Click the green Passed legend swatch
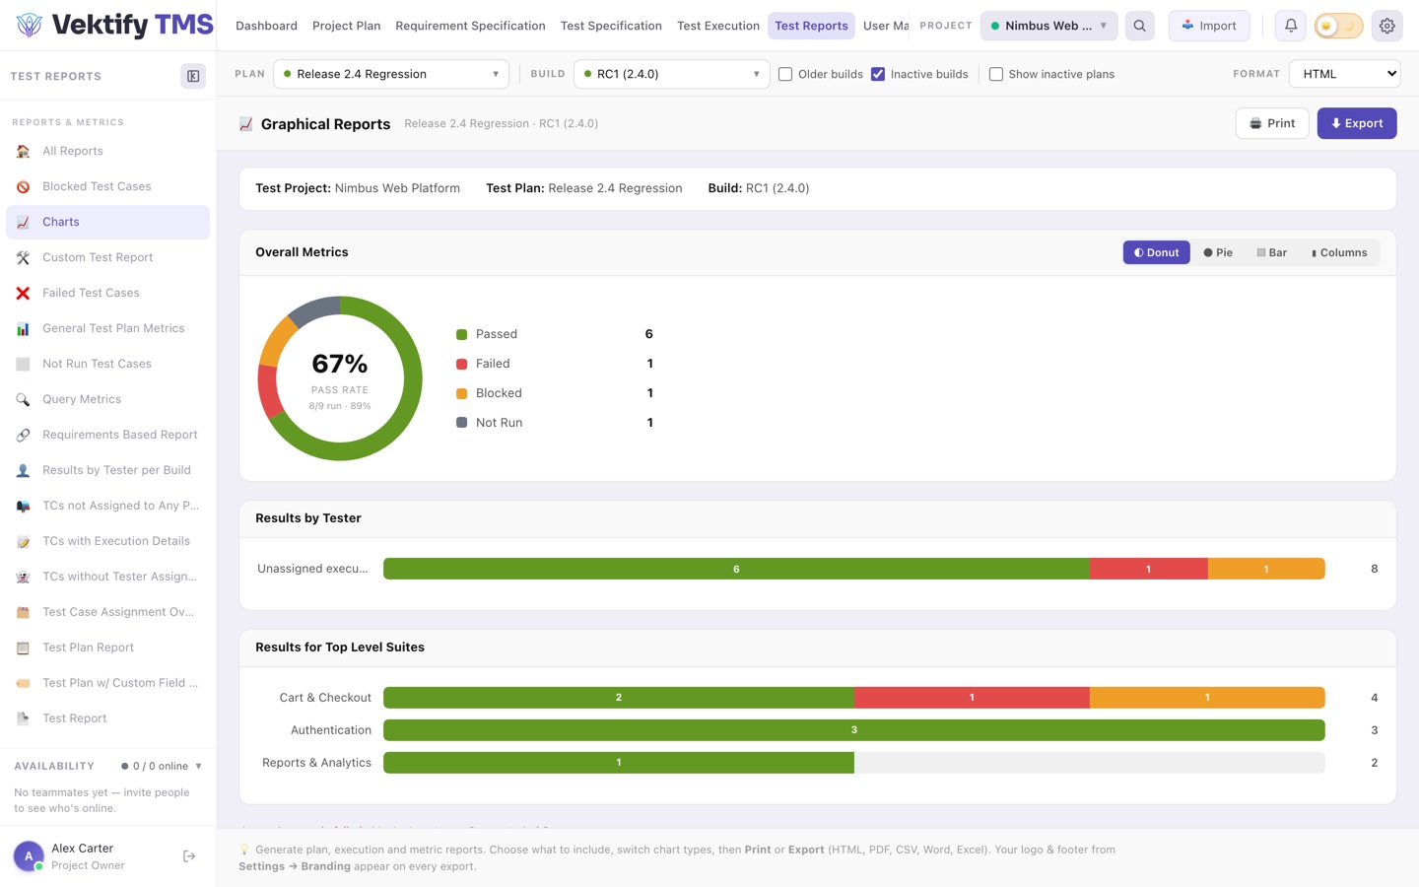The width and height of the screenshot is (1419, 887). [461, 334]
